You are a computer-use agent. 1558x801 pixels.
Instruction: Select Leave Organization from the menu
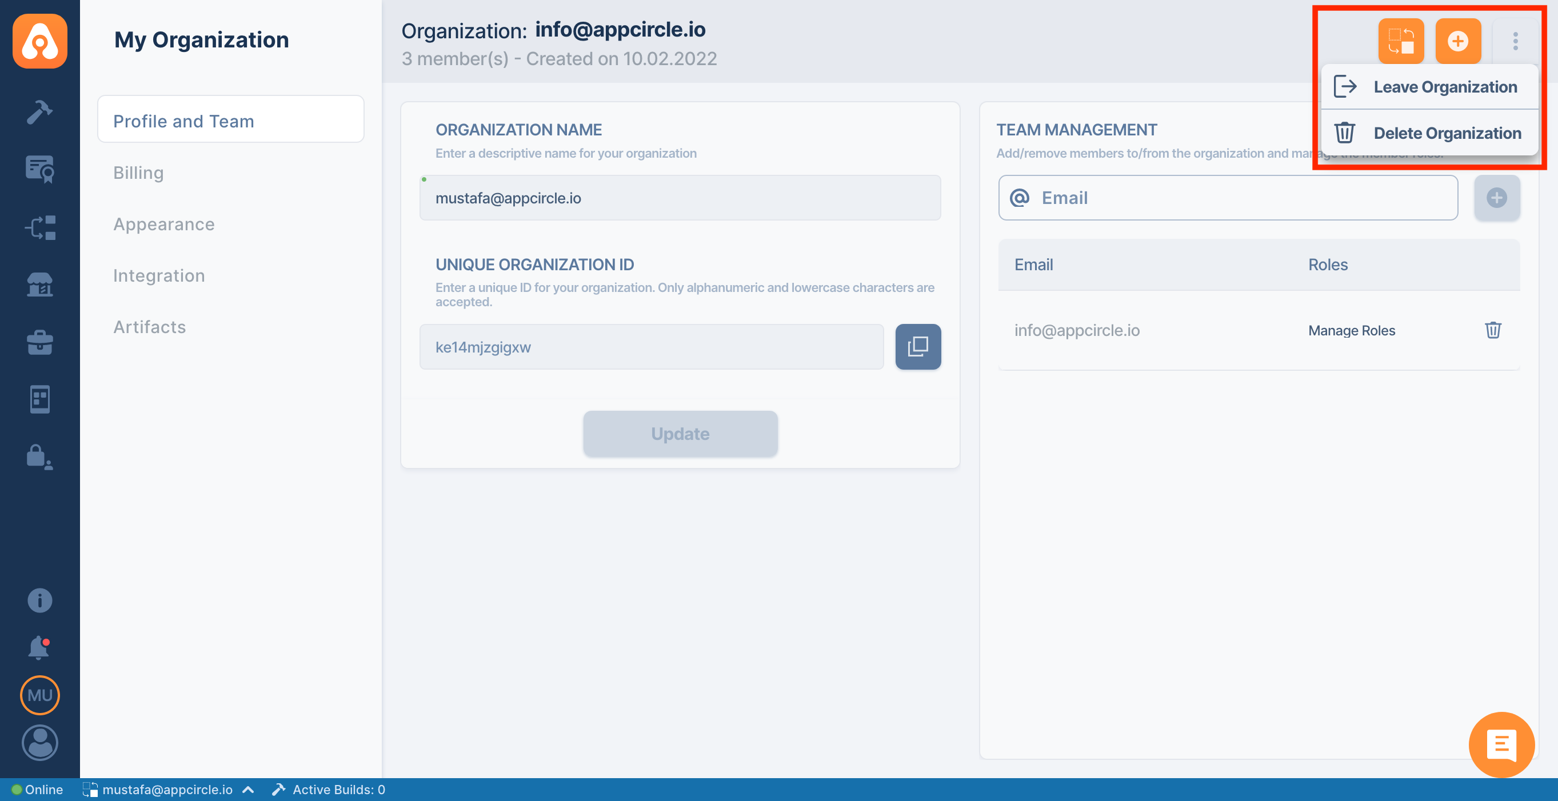tap(1429, 87)
